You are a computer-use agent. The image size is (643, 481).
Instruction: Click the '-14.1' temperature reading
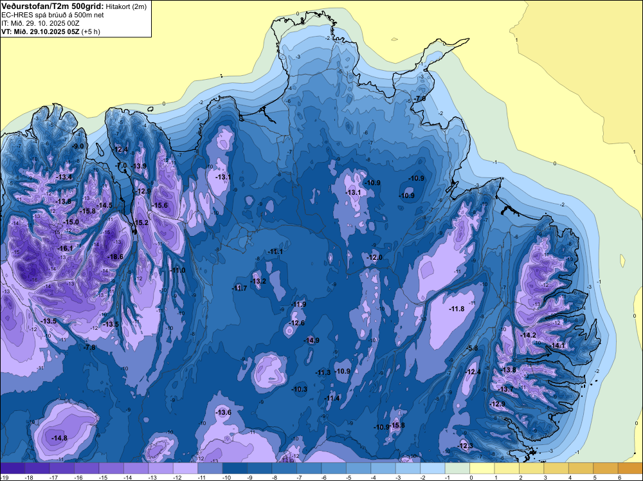(x=557, y=346)
